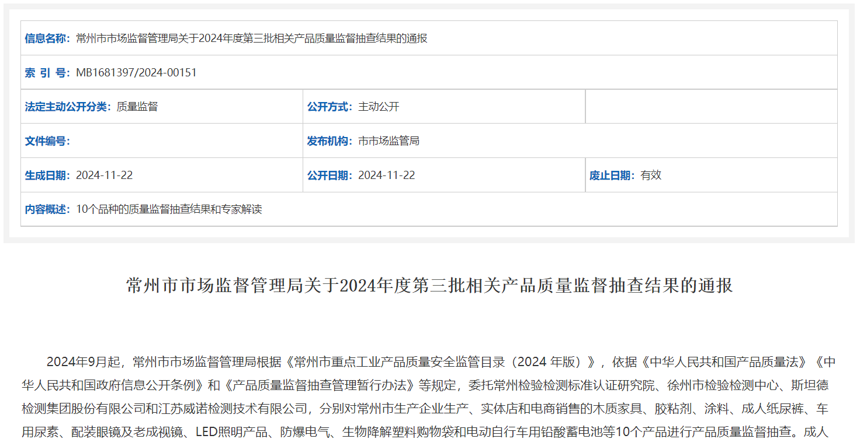This screenshot has width=860, height=446.
Task: Click the paragraph line starting 检测集团股份有限公司
Action: [x=425, y=409]
